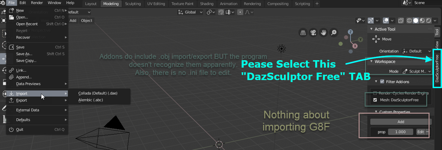Select the View sidebar tab
The width and height of the screenshot is (442, 150).
click(x=437, y=45)
